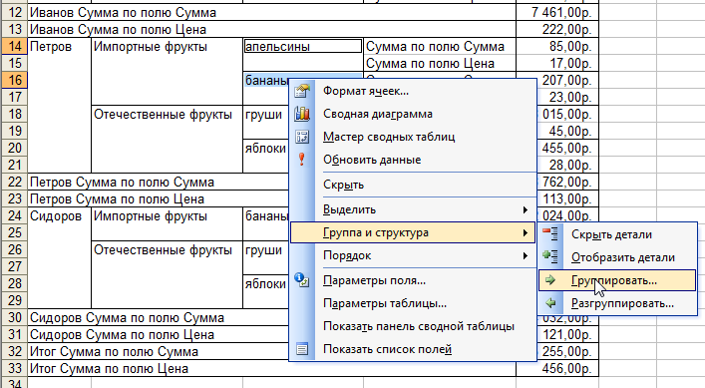Click Отечественные фрукты cell in row 18
Viewport: 705px width, 388px height.
click(x=167, y=114)
